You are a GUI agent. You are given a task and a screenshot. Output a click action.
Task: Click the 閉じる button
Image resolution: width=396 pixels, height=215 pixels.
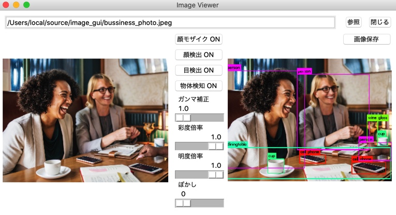[x=379, y=22]
